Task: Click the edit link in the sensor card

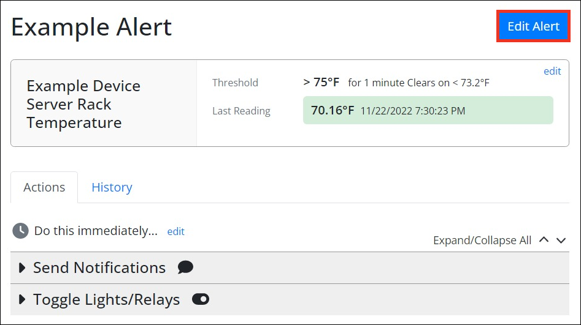Action: 552,71
